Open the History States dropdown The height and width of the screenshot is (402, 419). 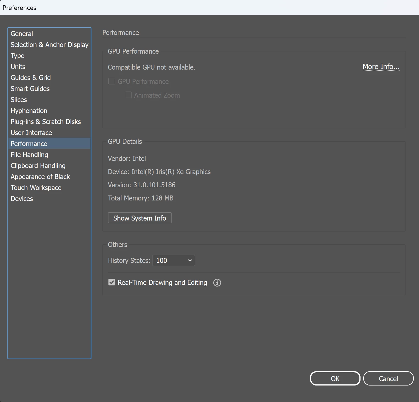pos(174,260)
